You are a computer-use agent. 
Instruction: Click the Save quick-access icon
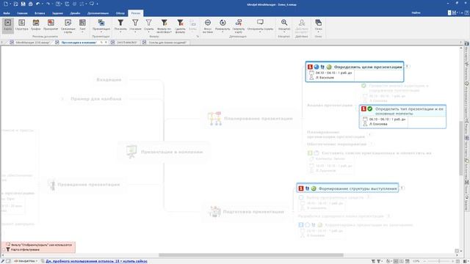coord(23,4)
